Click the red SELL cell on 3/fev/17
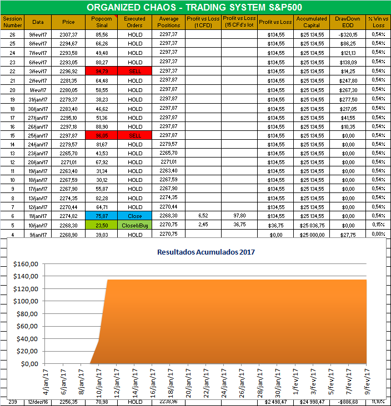The height and width of the screenshot is (406, 391). (x=134, y=71)
